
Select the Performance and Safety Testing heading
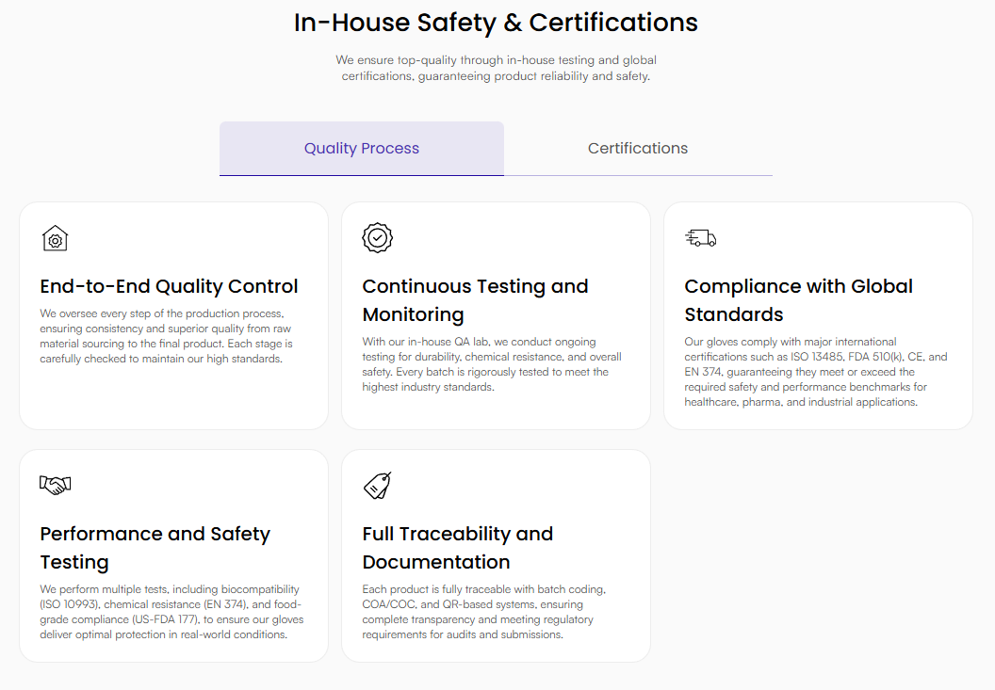155,548
